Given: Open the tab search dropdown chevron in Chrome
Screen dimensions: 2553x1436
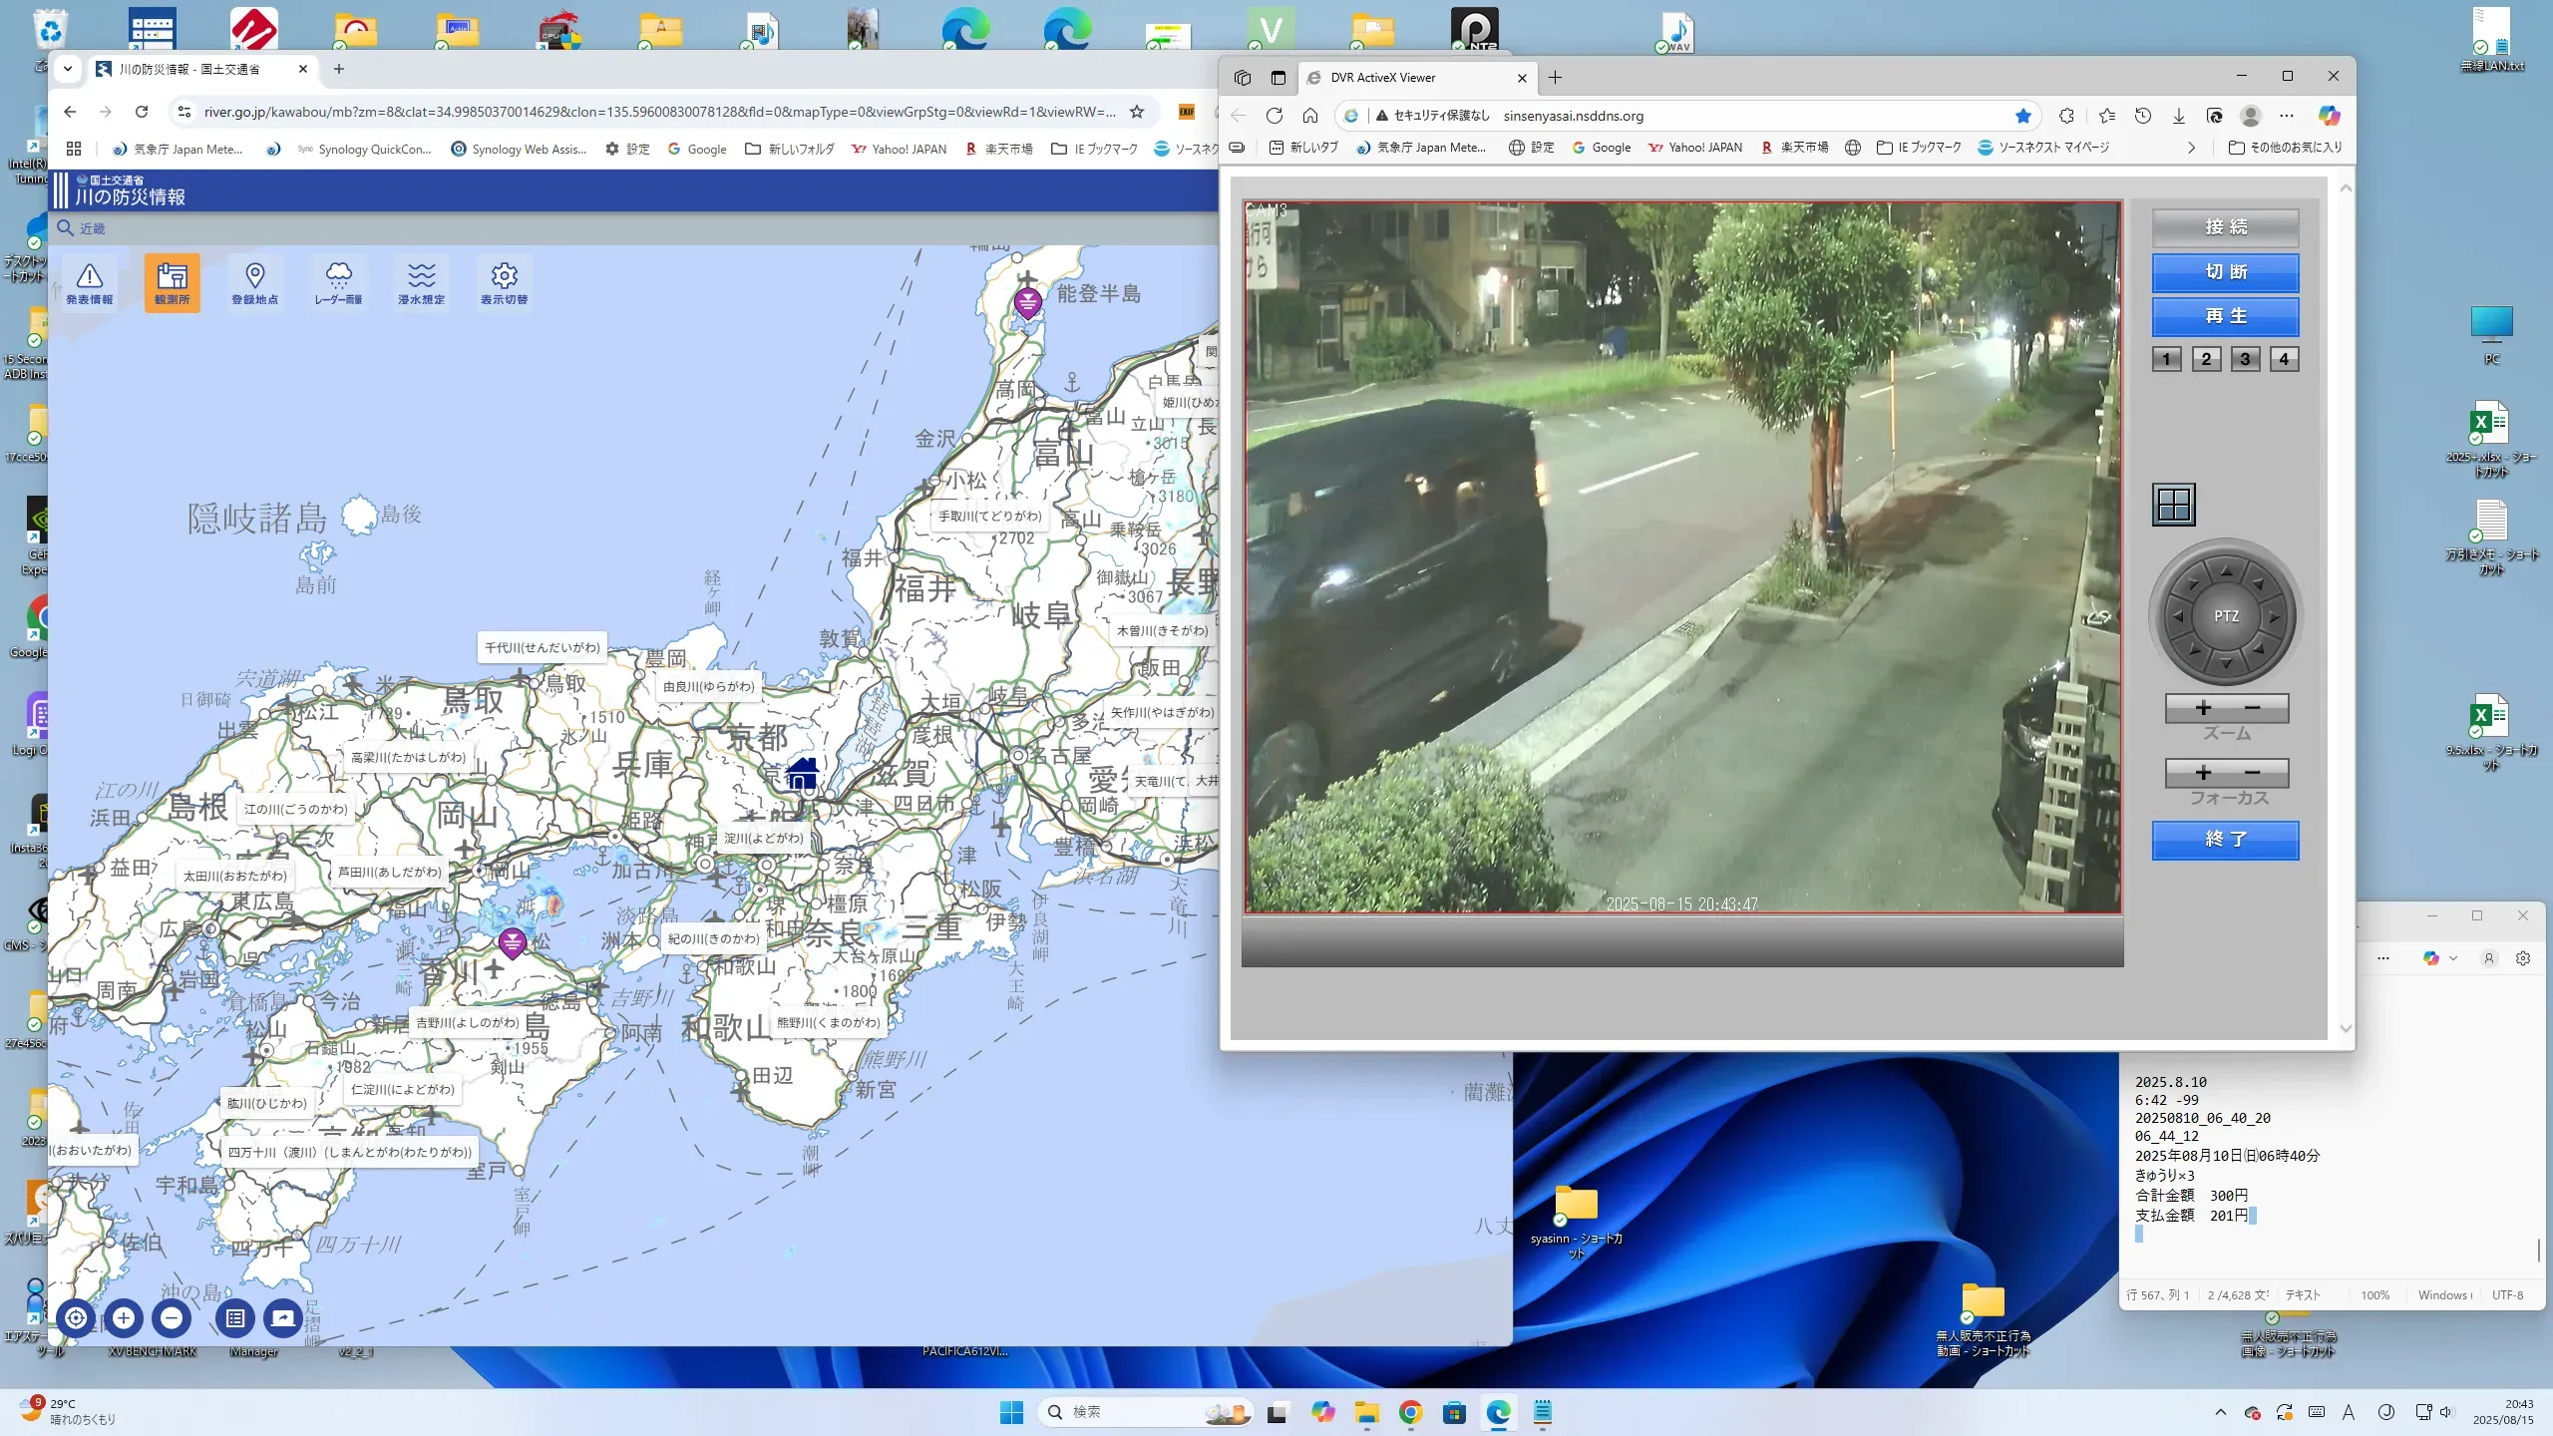Looking at the screenshot, I should pos(67,69).
